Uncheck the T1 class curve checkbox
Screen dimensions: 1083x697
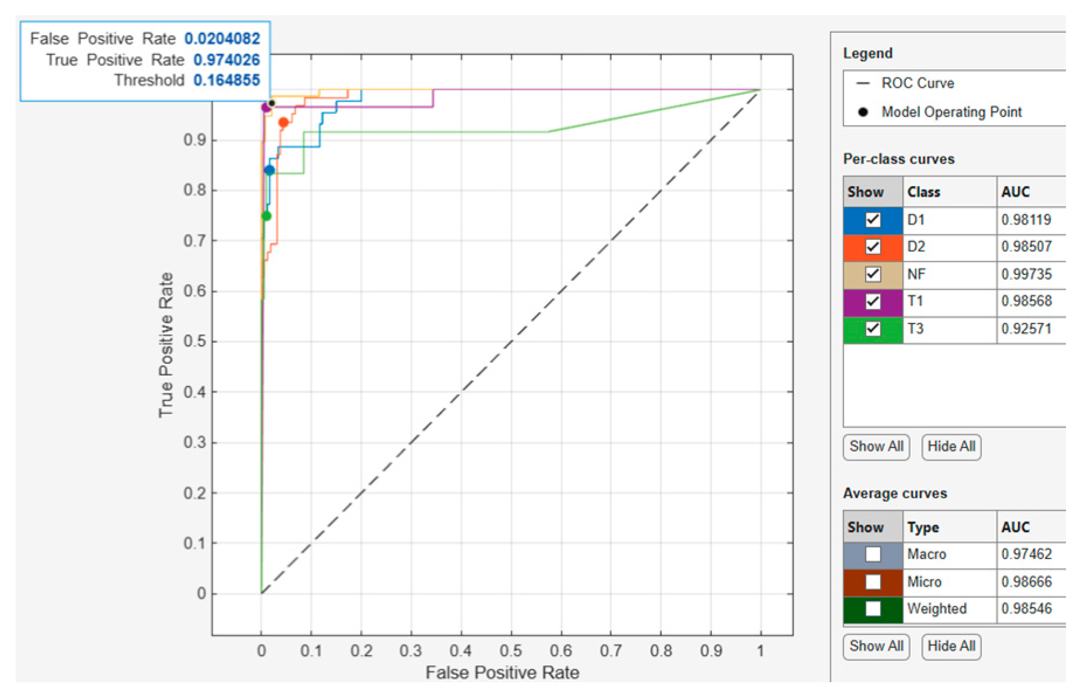click(x=873, y=301)
